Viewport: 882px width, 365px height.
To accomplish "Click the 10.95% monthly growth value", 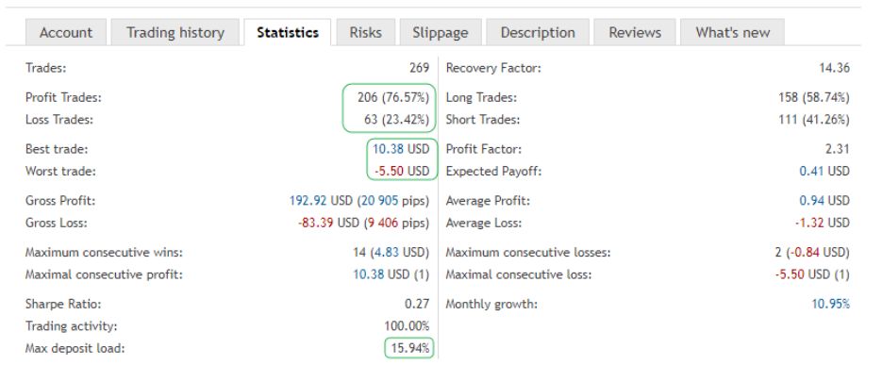I will pyautogui.click(x=830, y=305).
